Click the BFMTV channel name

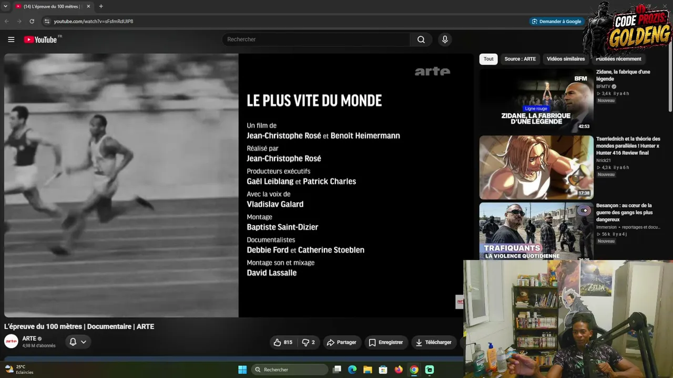[x=603, y=87]
